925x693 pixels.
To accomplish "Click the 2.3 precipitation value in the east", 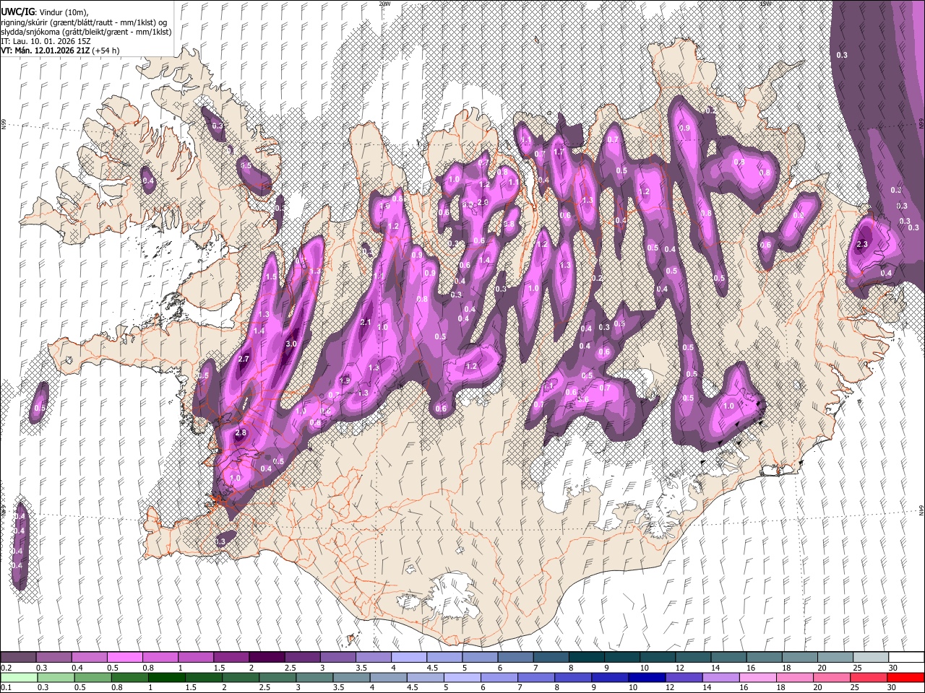I will pyautogui.click(x=861, y=245).
